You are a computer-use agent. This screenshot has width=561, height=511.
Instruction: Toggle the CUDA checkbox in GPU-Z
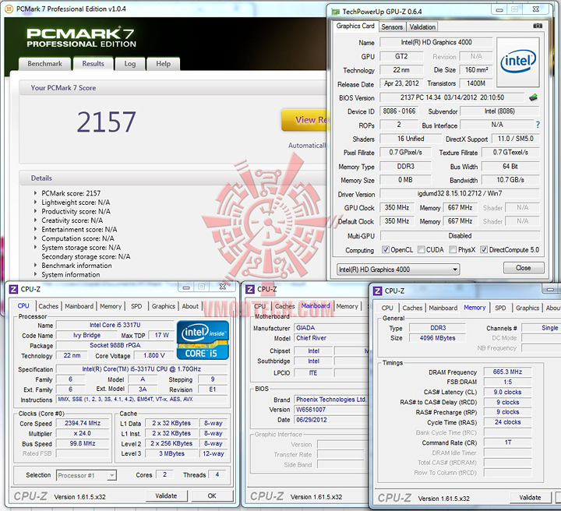421,249
